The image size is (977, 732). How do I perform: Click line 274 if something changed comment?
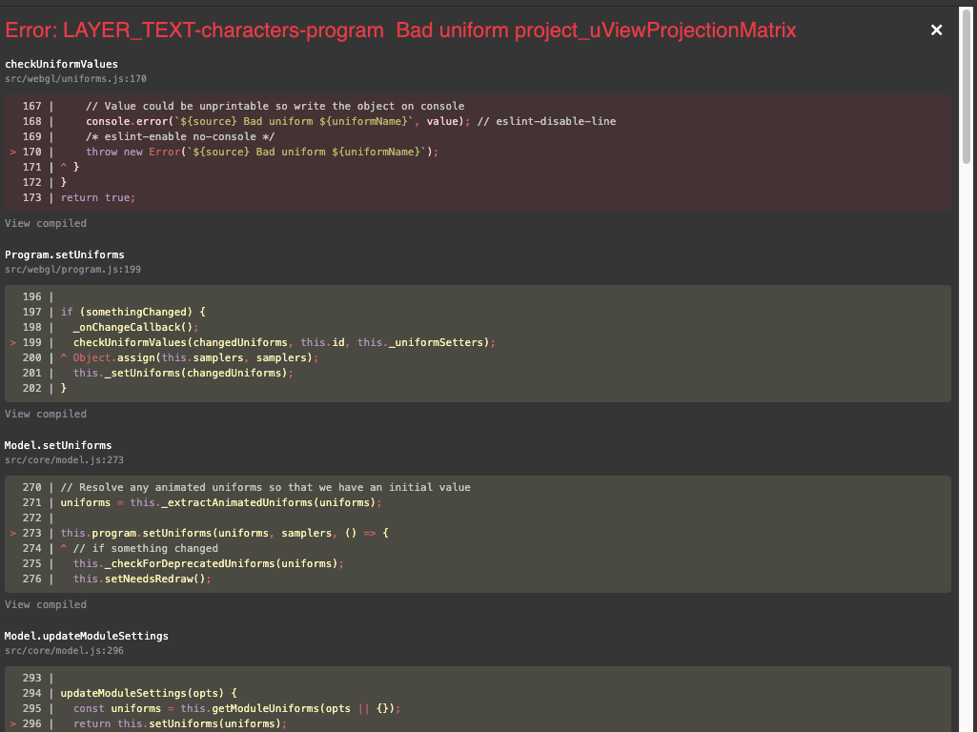point(145,549)
